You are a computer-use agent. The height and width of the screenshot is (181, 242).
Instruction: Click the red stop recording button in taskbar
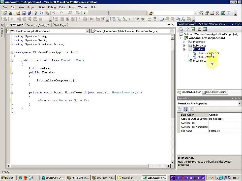183,178
